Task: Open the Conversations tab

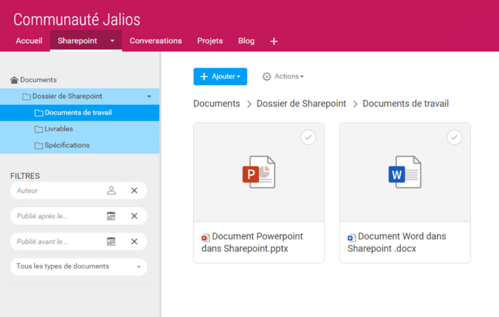Action: pos(156,41)
